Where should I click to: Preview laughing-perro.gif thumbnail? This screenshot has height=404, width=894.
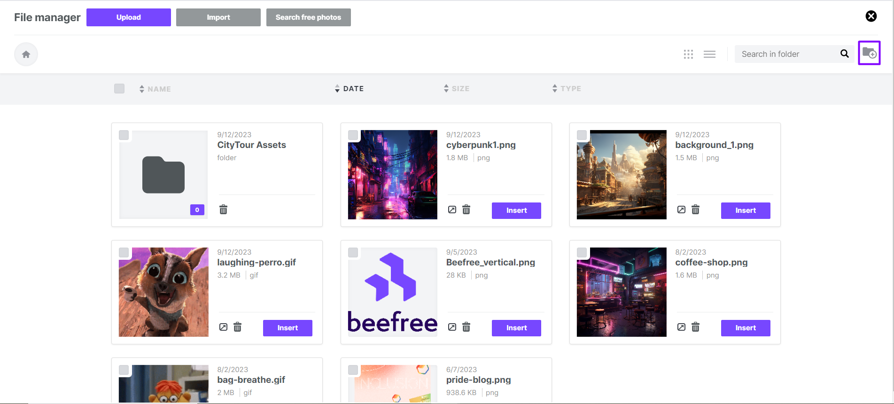point(163,292)
